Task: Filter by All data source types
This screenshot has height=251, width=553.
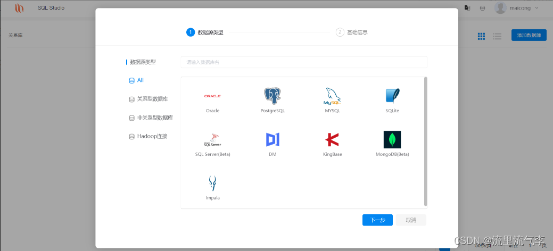Action: 141,80
